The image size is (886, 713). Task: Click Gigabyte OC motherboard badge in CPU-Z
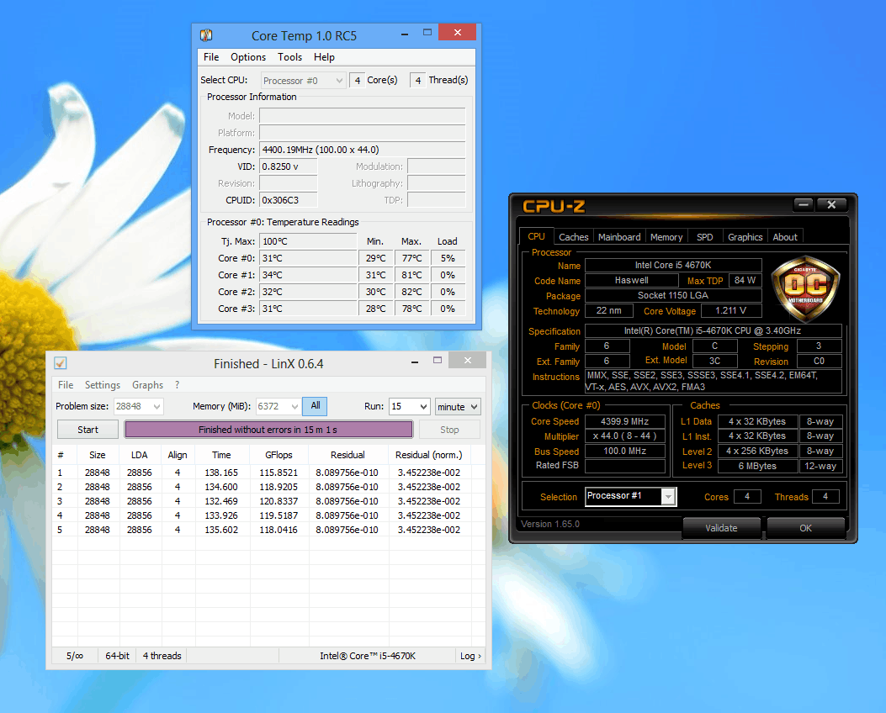[806, 289]
